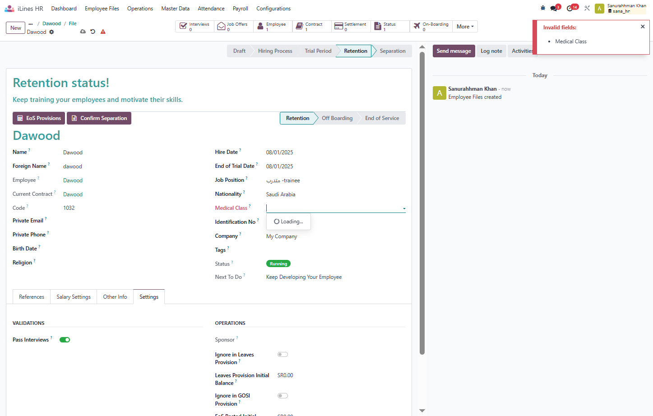
Task: Open the Settlement stat button
Action: pyautogui.click(x=351, y=26)
